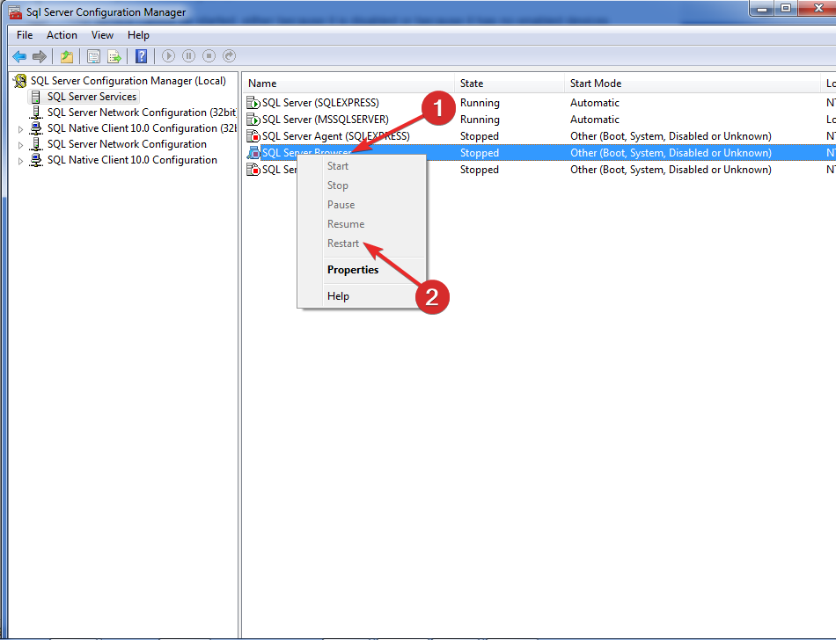The height and width of the screenshot is (640, 836).
Task: Expand the SQL Server Network Configuration node
Action: click(x=20, y=145)
